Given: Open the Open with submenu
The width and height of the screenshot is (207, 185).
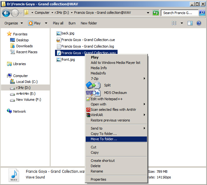Looking at the screenshot, I should coord(116,104).
